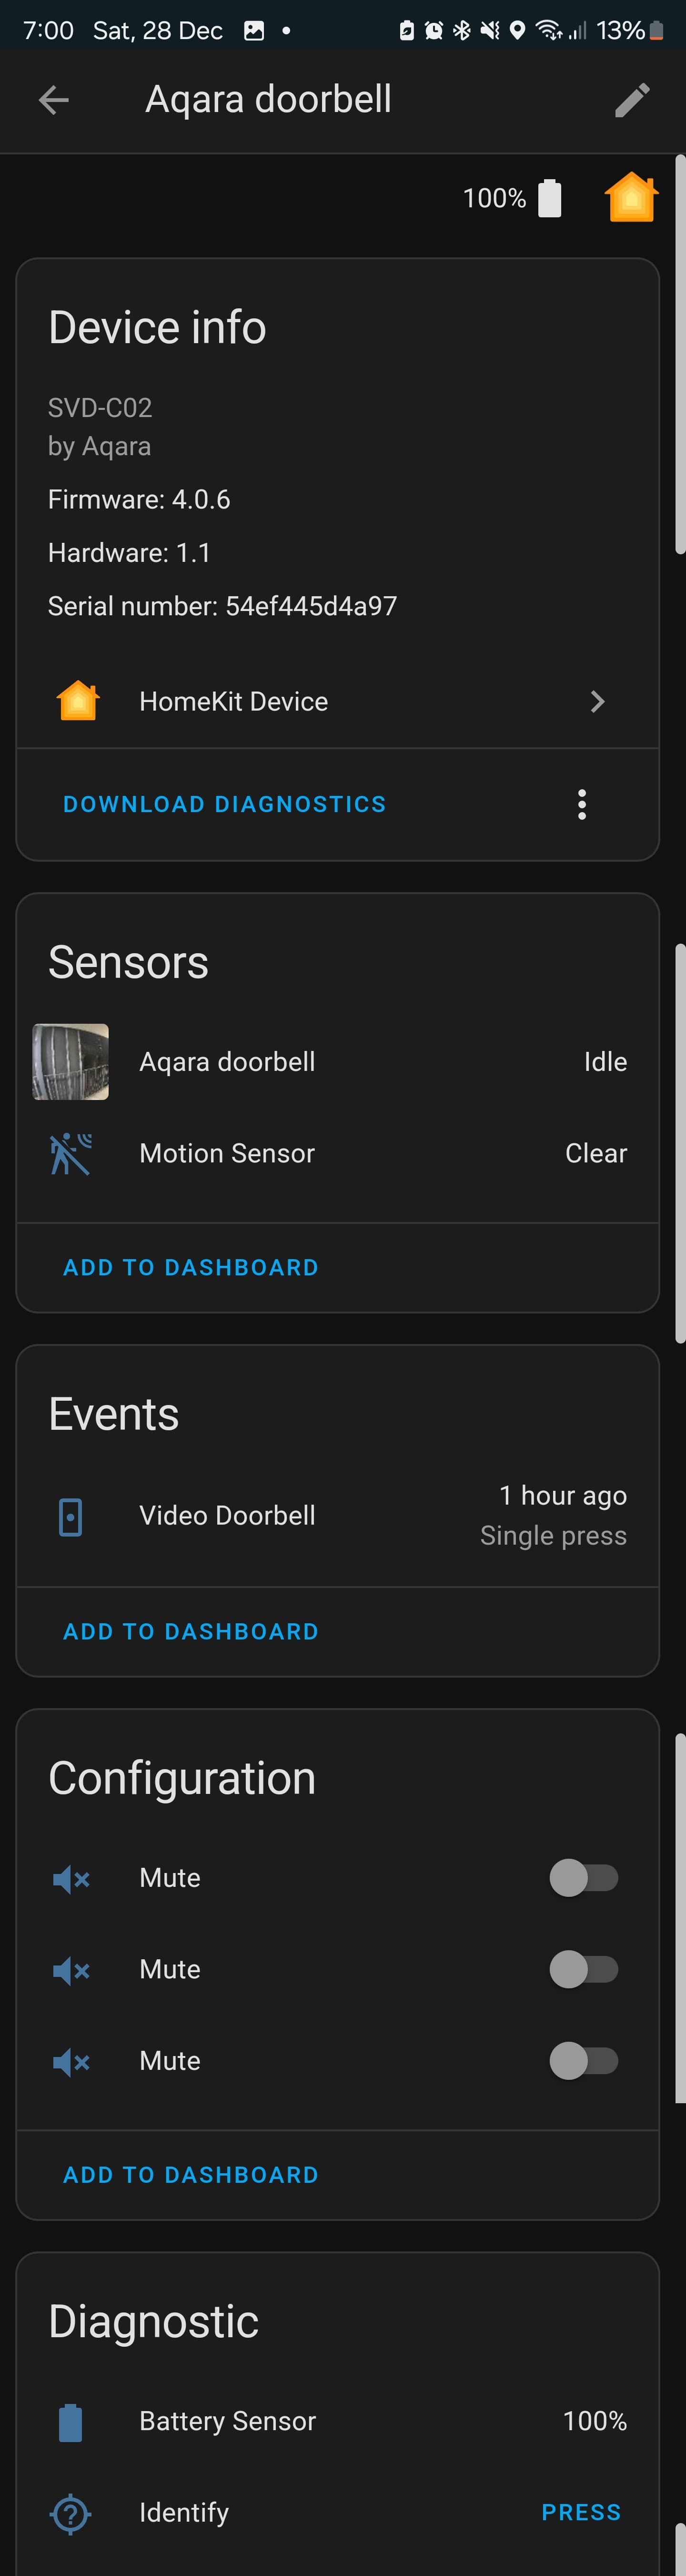
Task: Tap the Identify question mark icon
Action: pos(71,2513)
